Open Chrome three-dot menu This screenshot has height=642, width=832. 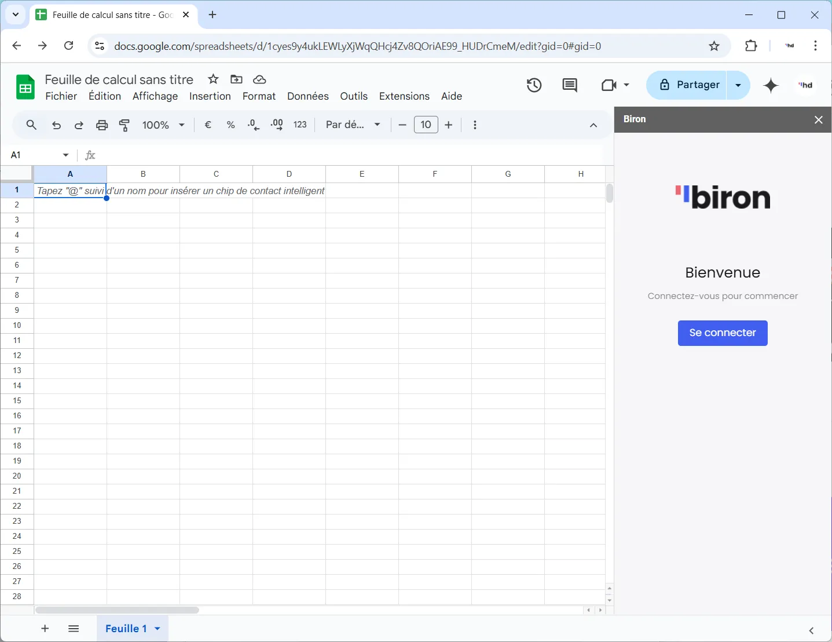tap(815, 46)
